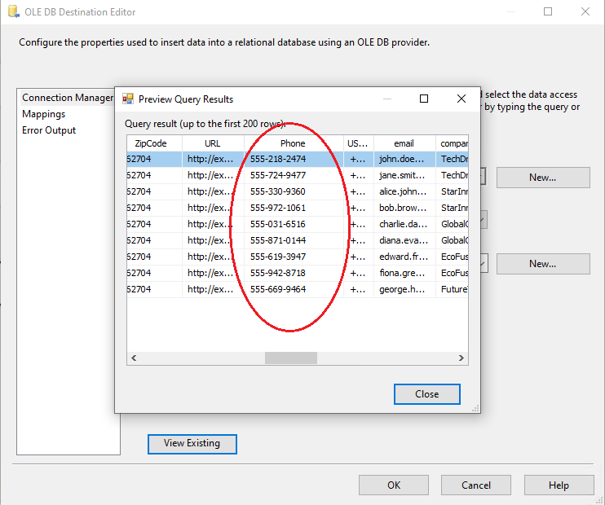Select the cell containing charlie.da... email
605x505 pixels.
pyautogui.click(x=404, y=224)
